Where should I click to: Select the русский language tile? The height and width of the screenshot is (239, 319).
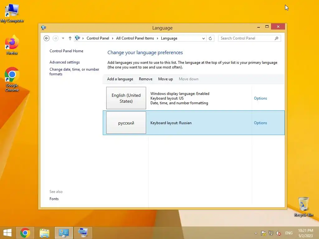click(126, 123)
